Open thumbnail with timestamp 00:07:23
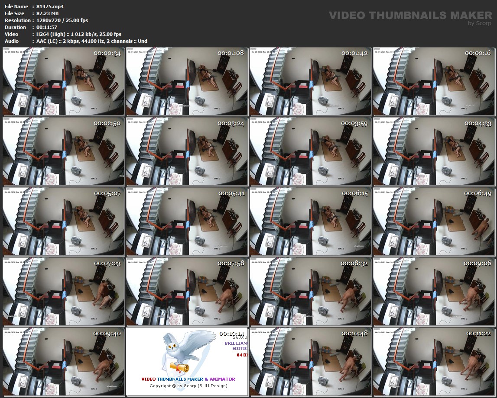Screen dimensions: 497x398 click(63, 292)
